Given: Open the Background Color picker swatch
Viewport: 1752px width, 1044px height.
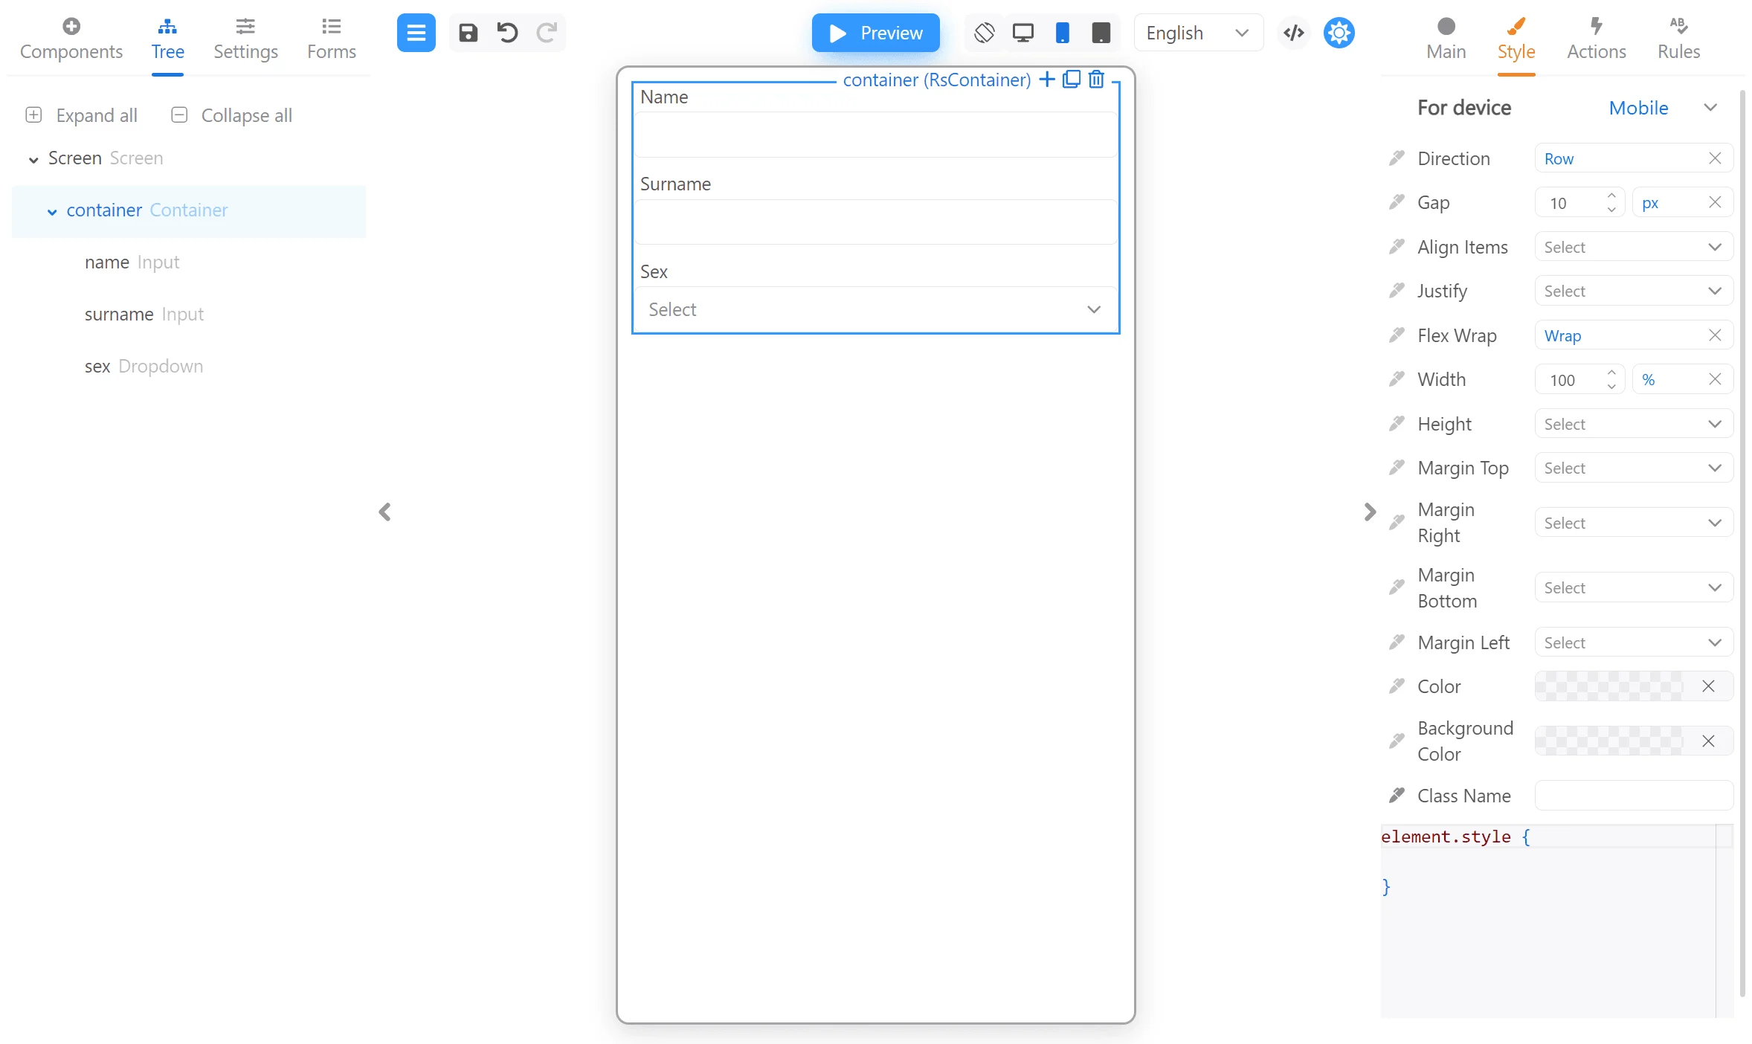Looking at the screenshot, I should (1609, 741).
